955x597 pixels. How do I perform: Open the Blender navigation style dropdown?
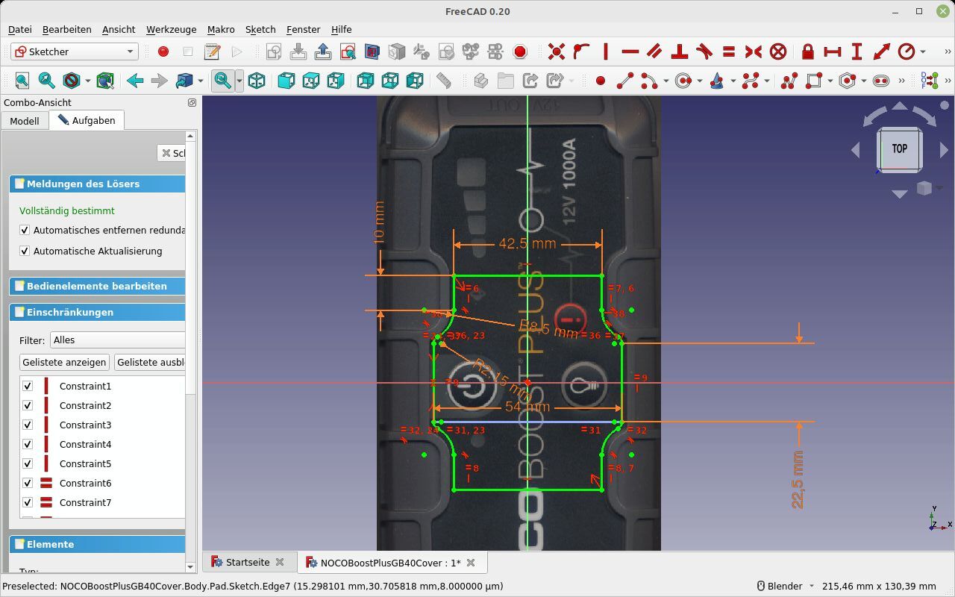coord(784,586)
